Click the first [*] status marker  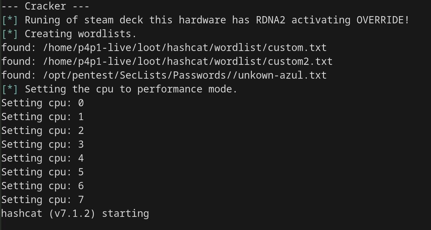pos(10,20)
